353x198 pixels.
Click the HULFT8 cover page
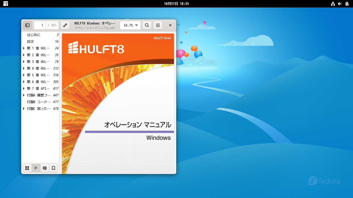118,104
